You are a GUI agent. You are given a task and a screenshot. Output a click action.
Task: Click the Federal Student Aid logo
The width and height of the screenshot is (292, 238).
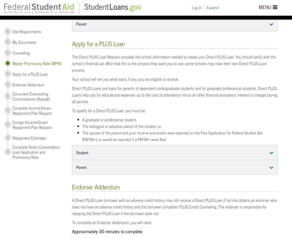[39, 8]
